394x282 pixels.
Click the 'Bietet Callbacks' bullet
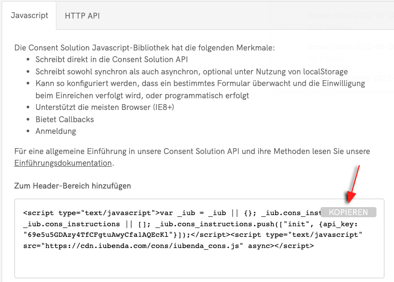(x=64, y=119)
